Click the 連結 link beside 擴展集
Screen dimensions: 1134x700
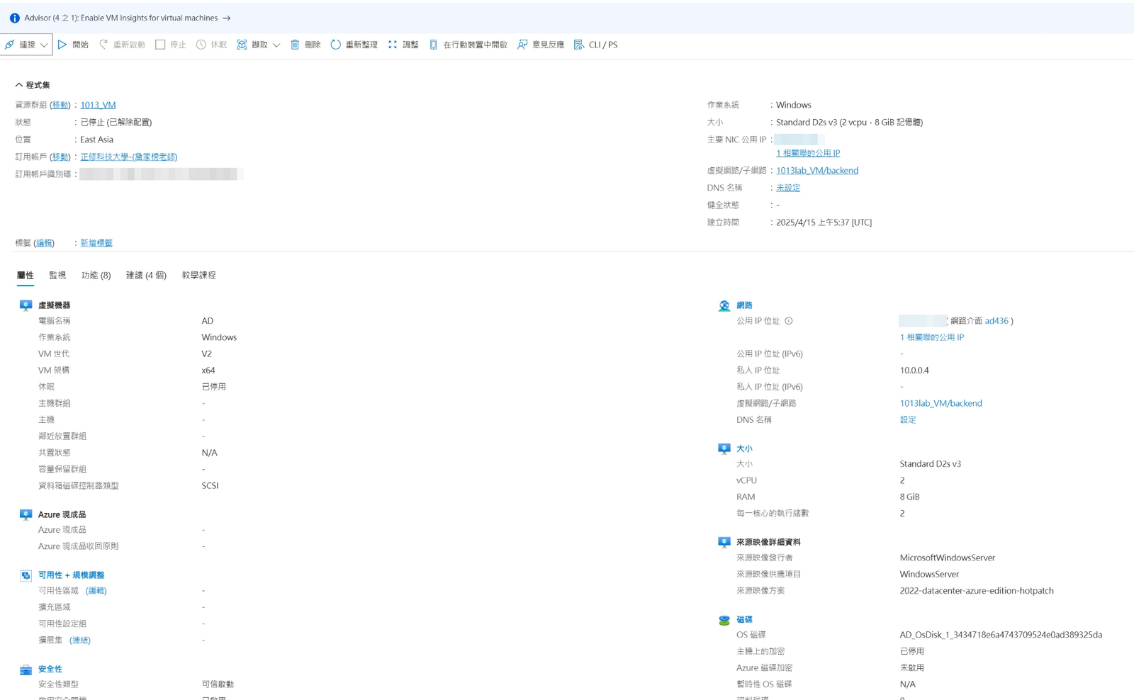click(80, 640)
